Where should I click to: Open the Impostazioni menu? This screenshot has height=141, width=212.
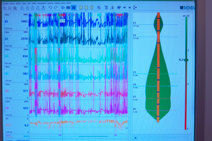[42, 3]
